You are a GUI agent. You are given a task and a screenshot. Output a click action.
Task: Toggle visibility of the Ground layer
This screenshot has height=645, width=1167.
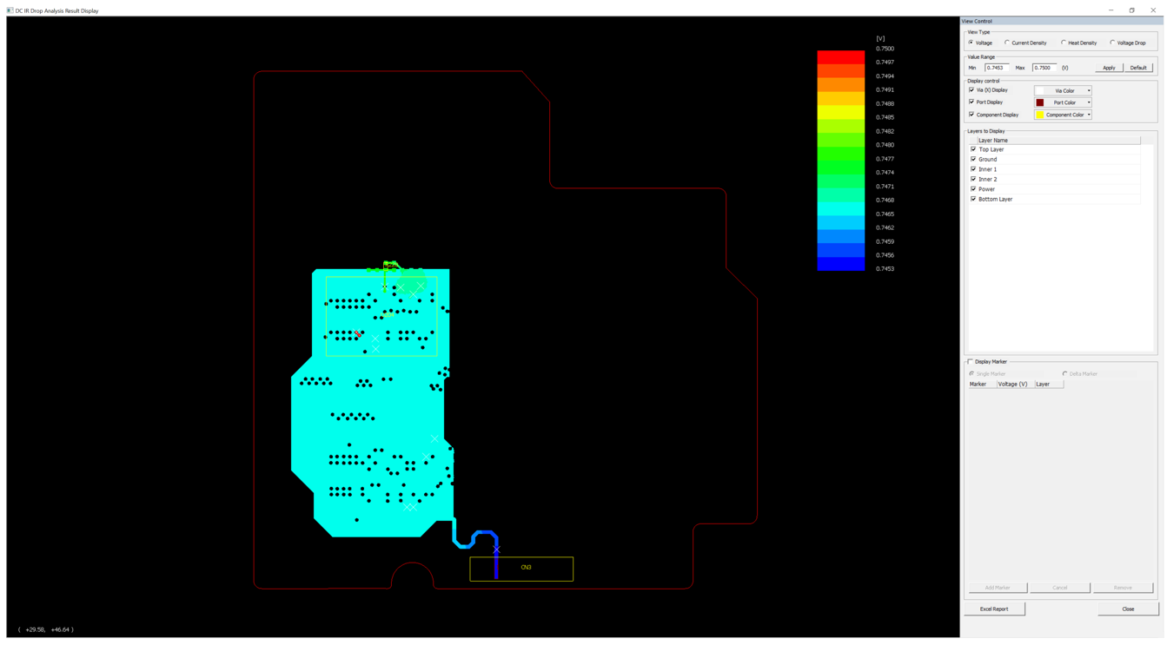pyautogui.click(x=973, y=160)
